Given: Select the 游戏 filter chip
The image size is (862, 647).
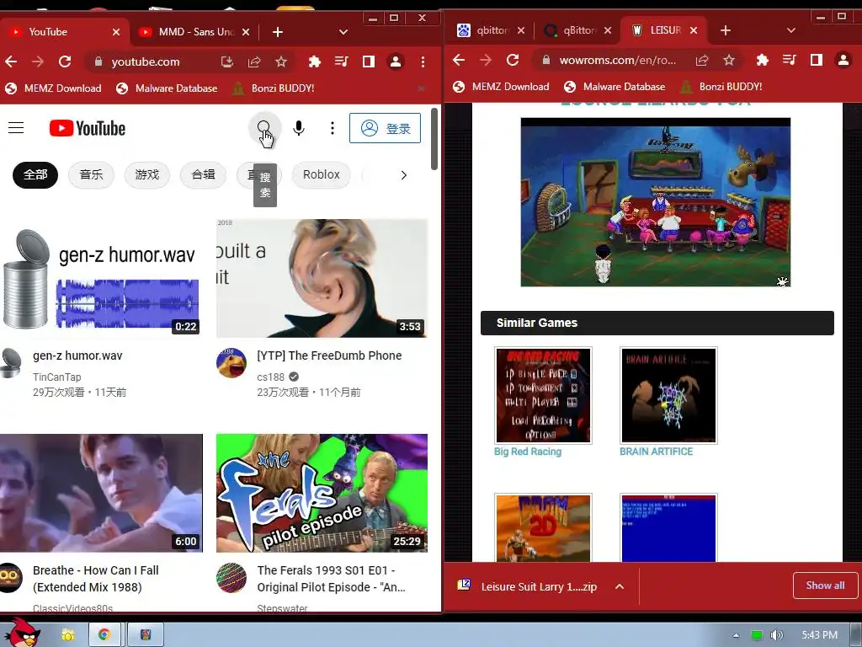Looking at the screenshot, I should pyautogui.click(x=146, y=175).
